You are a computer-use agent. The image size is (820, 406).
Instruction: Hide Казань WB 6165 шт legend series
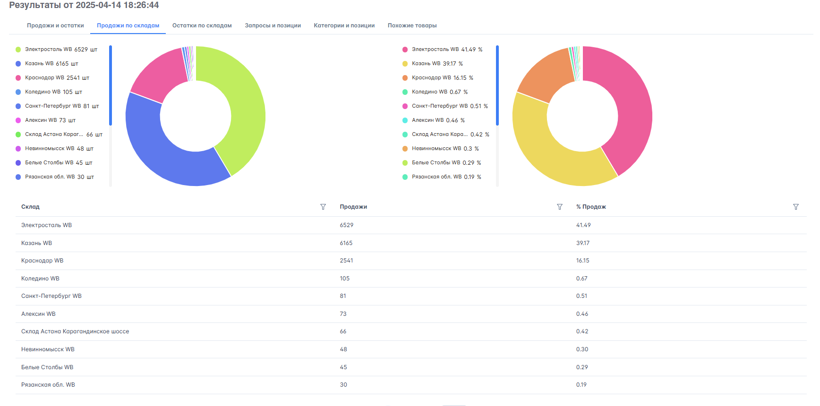click(51, 64)
